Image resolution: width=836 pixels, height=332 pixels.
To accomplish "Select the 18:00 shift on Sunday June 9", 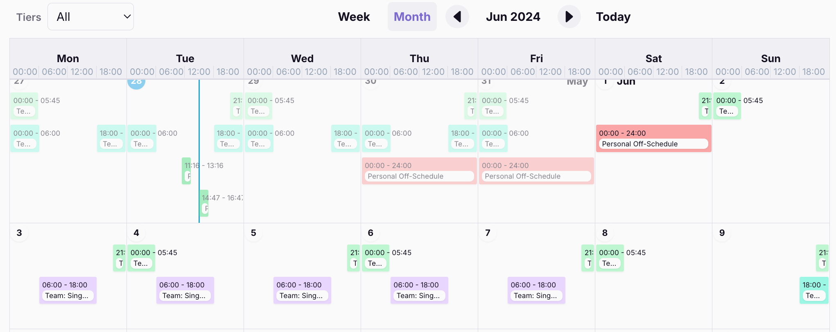I will [813, 290].
